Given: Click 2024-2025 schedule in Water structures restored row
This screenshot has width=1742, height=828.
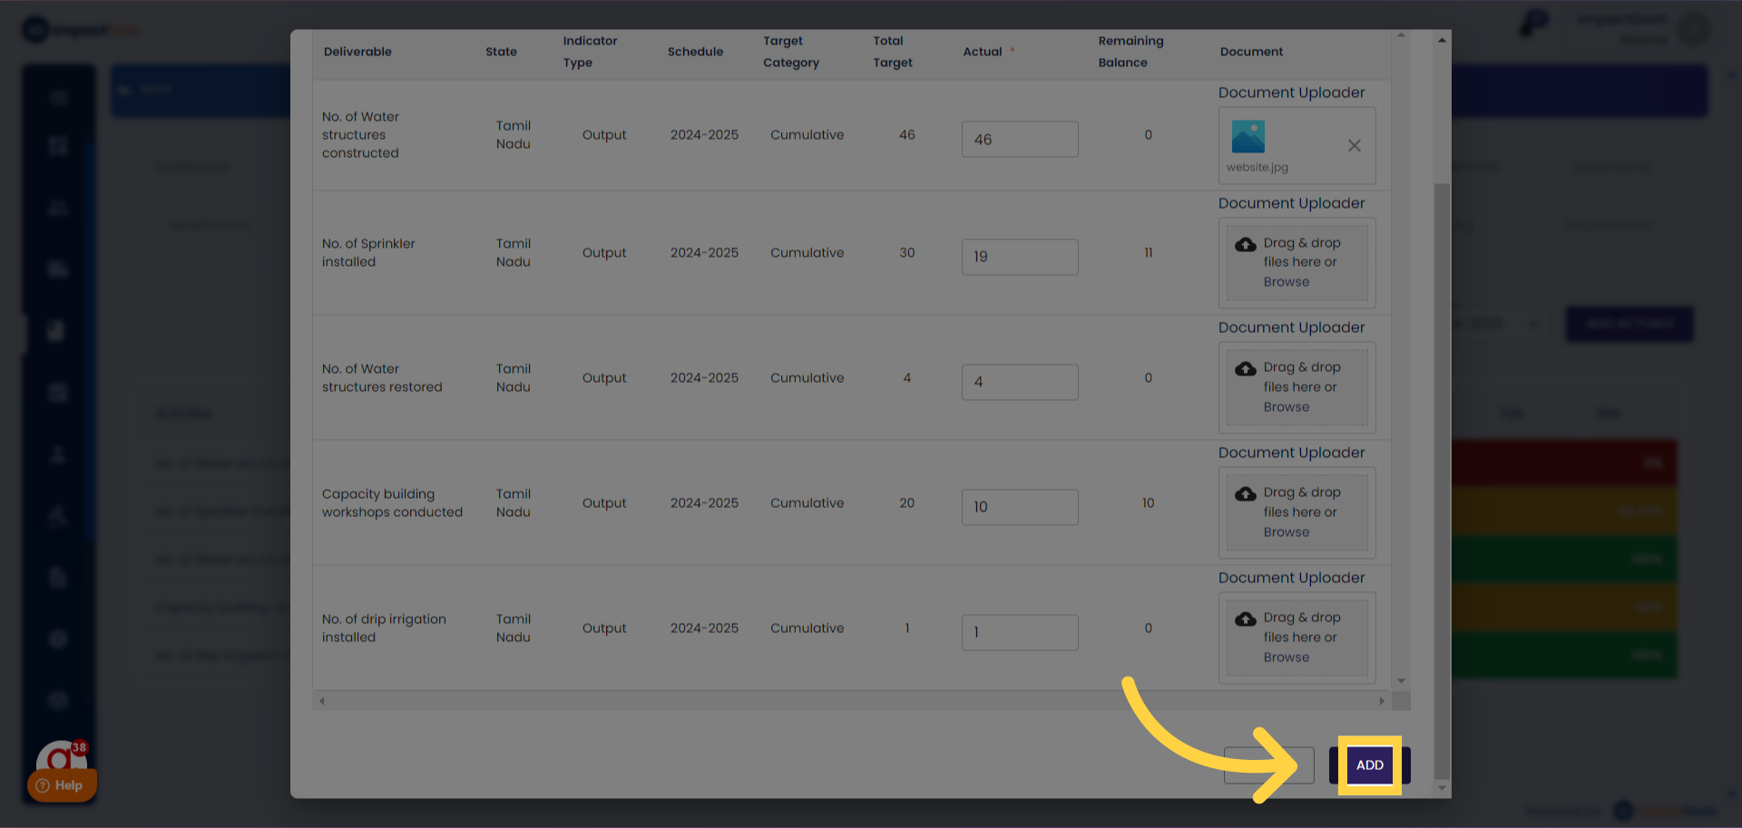Looking at the screenshot, I should pyautogui.click(x=704, y=378).
